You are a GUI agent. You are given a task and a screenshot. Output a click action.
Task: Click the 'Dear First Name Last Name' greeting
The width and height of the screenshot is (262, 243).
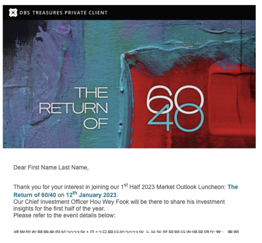point(51,167)
